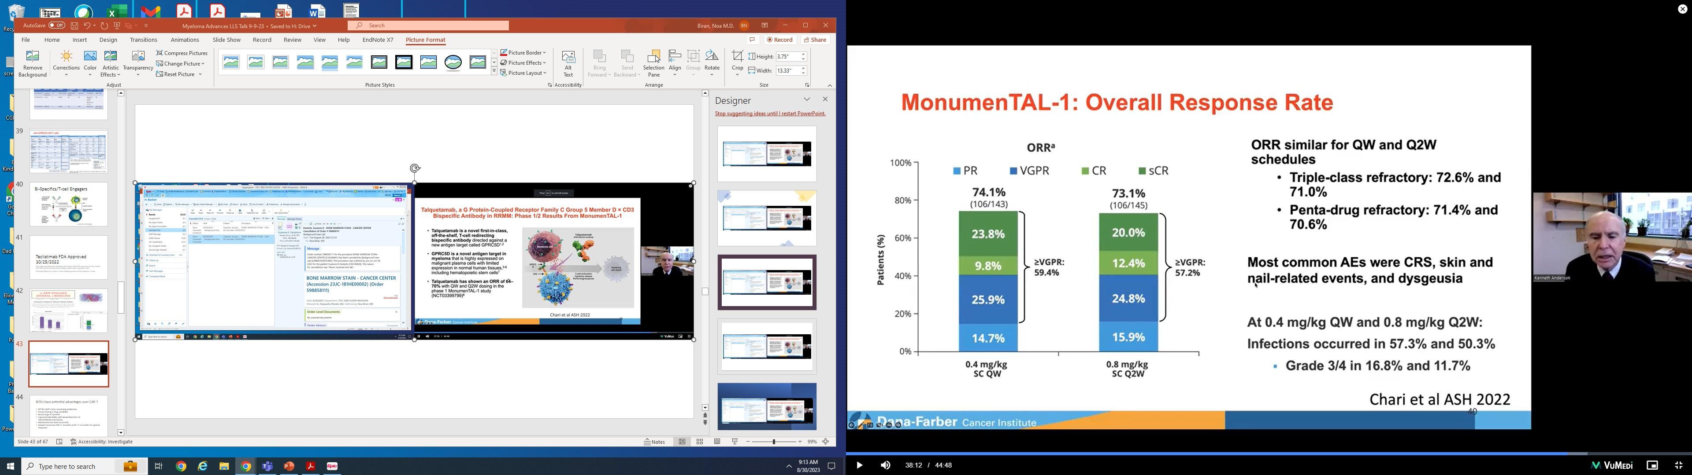
Task: Apply the oval picture style thumbnail
Action: pyautogui.click(x=453, y=62)
